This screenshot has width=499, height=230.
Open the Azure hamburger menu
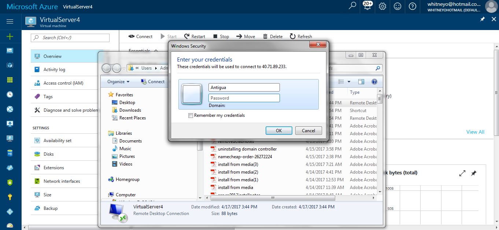10,22
